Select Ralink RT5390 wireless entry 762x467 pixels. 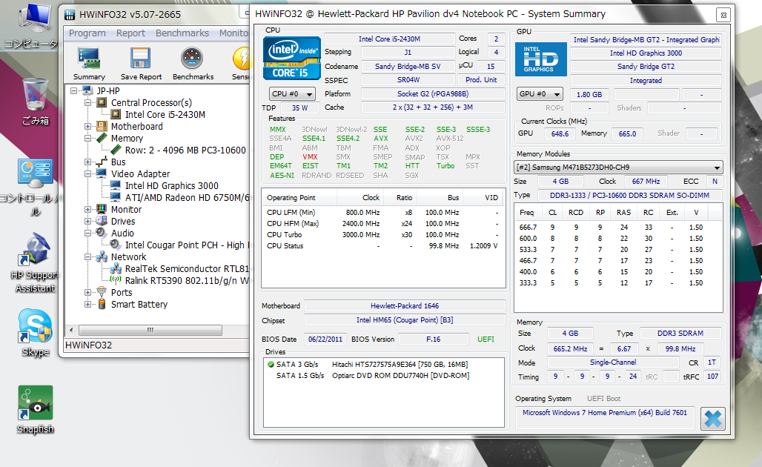pyautogui.click(x=187, y=280)
